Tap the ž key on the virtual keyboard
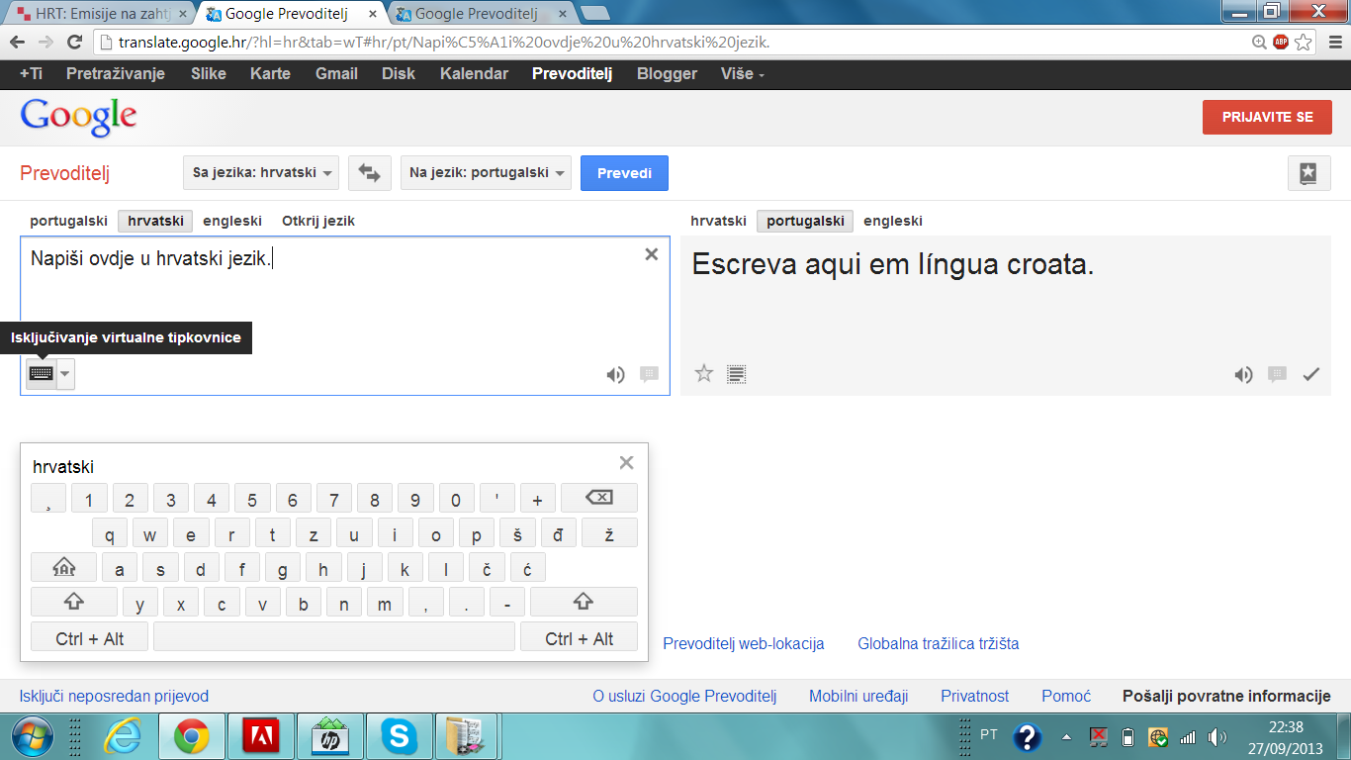Viewport: 1351px width, 760px height. (609, 533)
